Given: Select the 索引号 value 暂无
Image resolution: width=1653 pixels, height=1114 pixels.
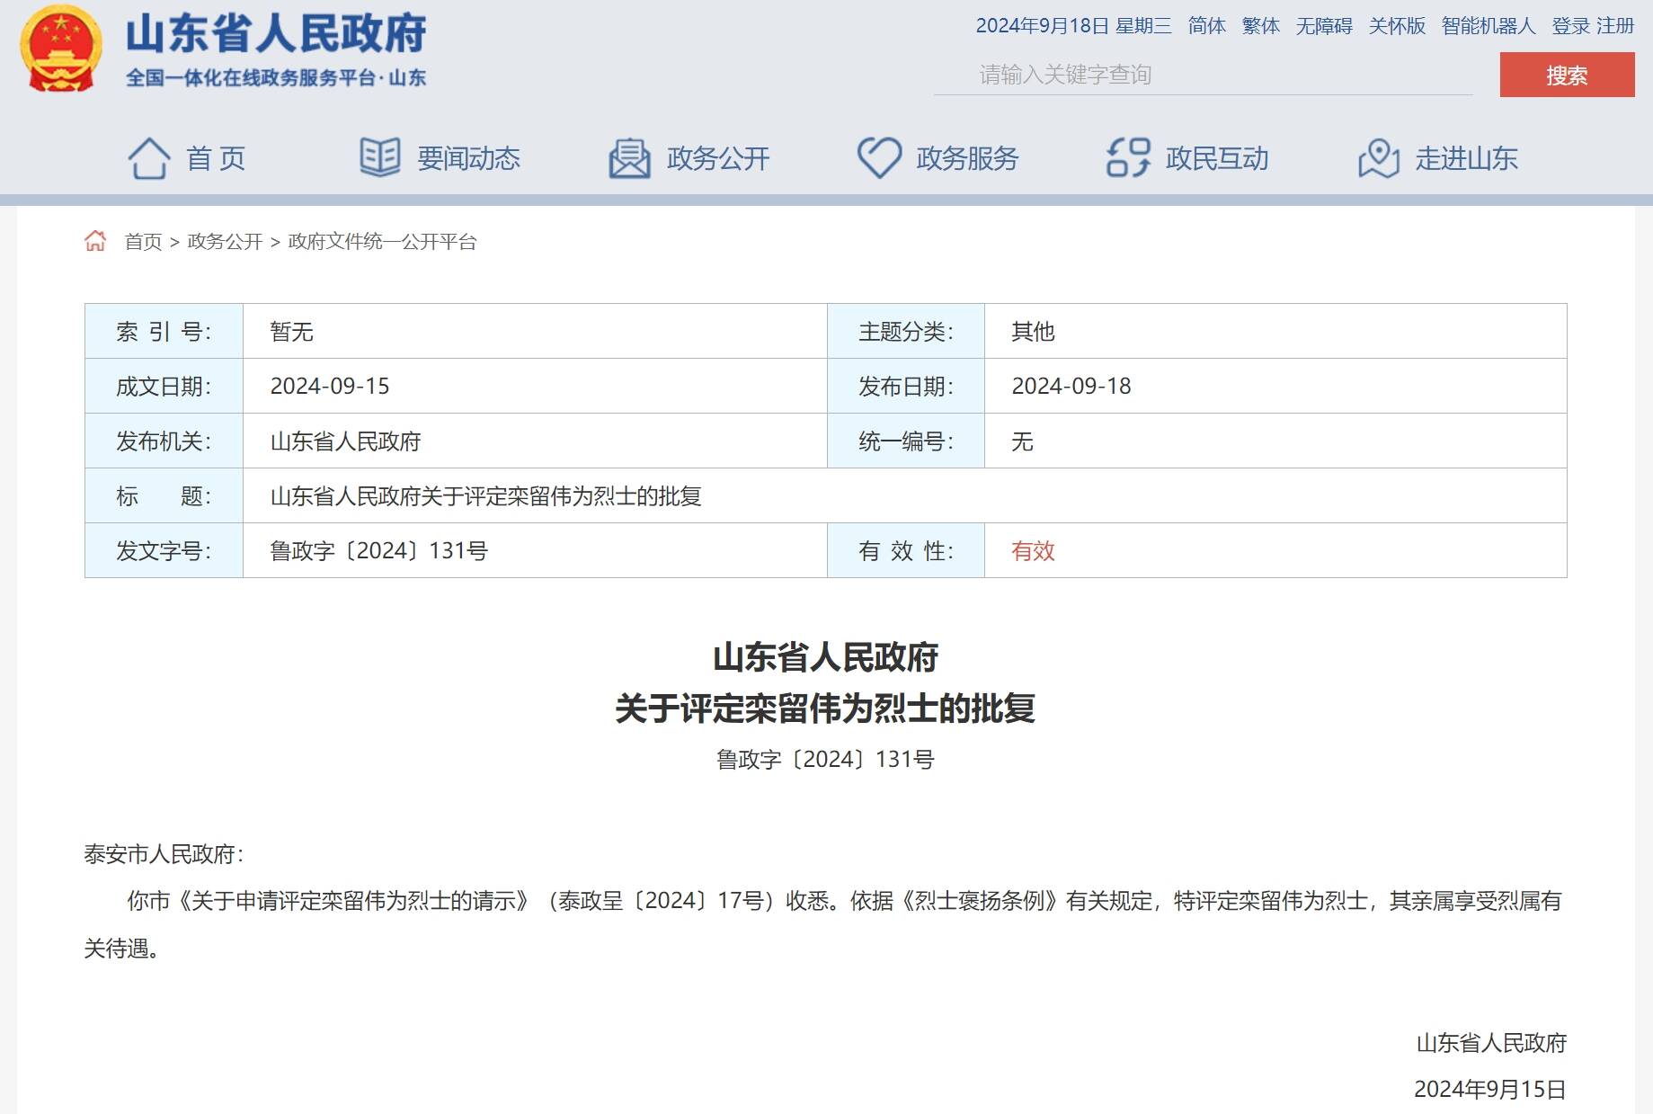Looking at the screenshot, I should pyautogui.click(x=291, y=332).
